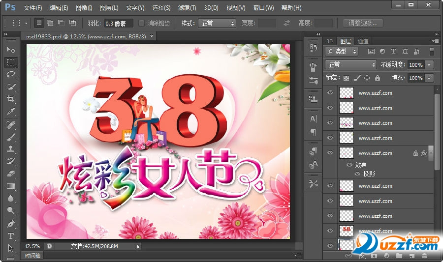The image size is (443, 262).
Task: Select the Eraser tool
Action: pos(11,174)
